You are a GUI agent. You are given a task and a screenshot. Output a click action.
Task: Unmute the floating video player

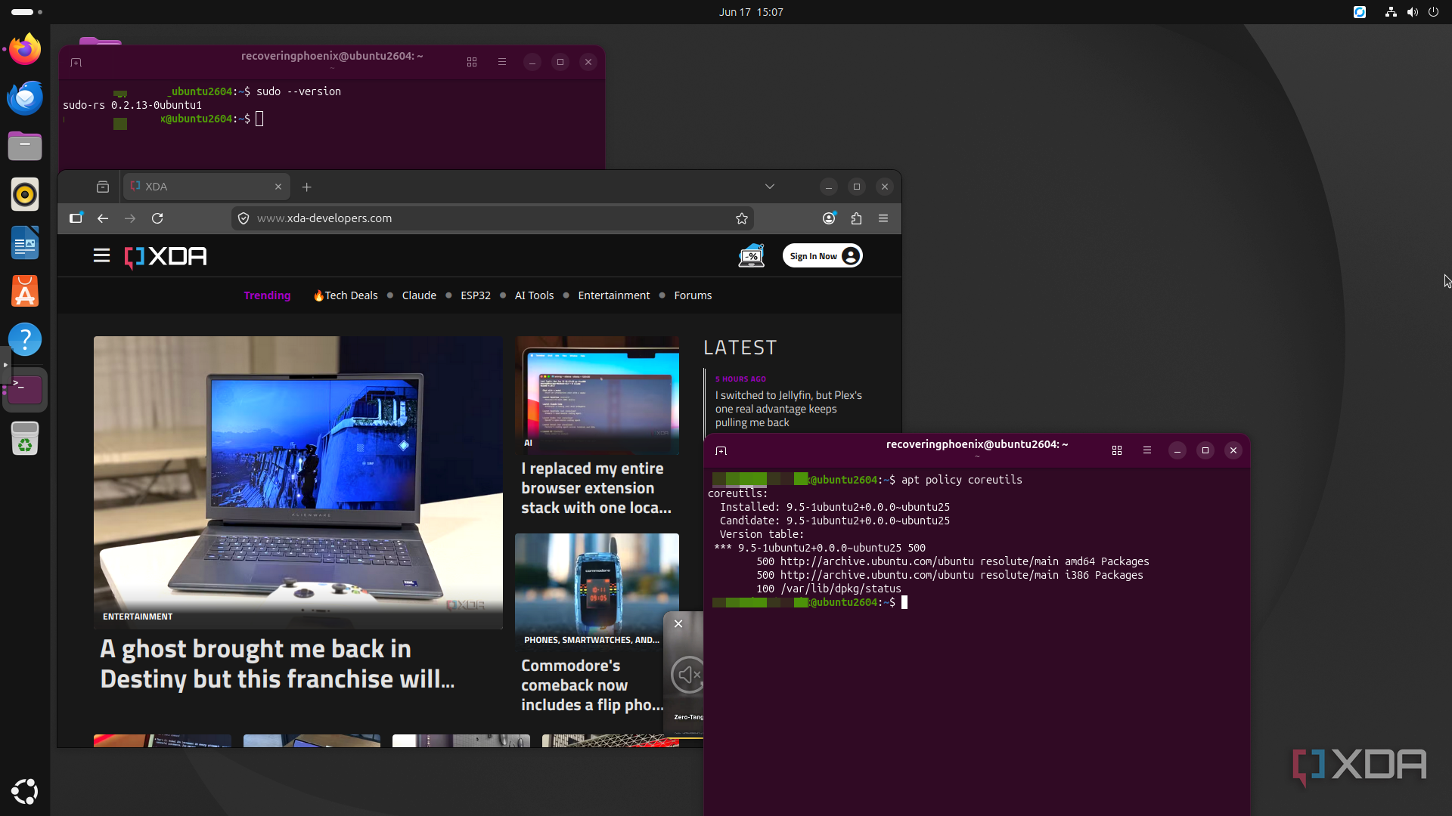[x=688, y=675]
